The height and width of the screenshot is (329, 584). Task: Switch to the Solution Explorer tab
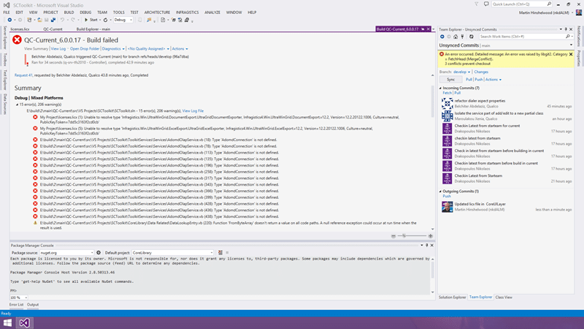452,298
